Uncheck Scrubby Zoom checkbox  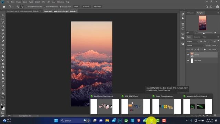pos(60,7)
